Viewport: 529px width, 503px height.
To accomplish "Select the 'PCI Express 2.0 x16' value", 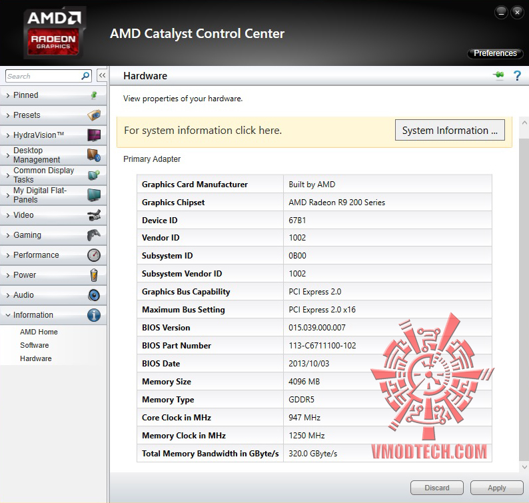I will click(x=322, y=310).
